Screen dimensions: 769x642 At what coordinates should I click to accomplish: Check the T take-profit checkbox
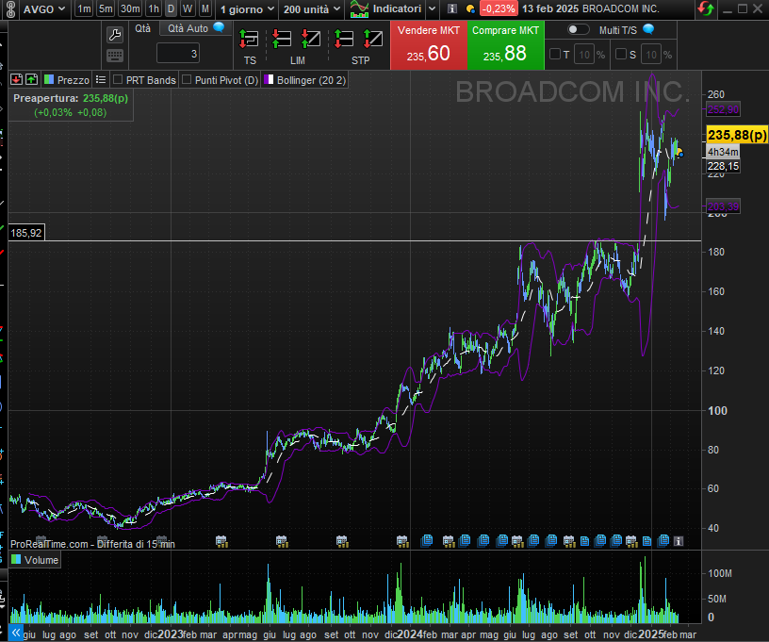[555, 54]
